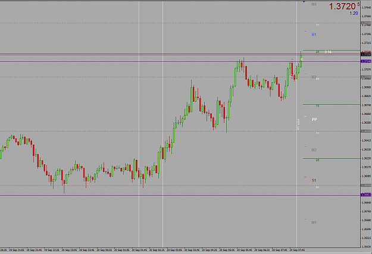Select the red S1 support label
The height and width of the screenshot is (254, 372).
tap(314, 180)
